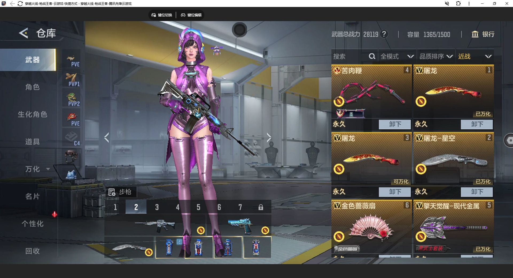Open the body armor equipment slot
This screenshot has width=513, height=278.
pyautogui.click(x=71, y=174)
